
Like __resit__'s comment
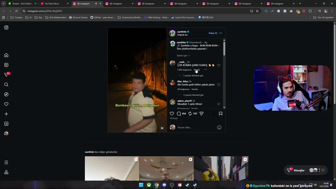click(x=219, y=65)
